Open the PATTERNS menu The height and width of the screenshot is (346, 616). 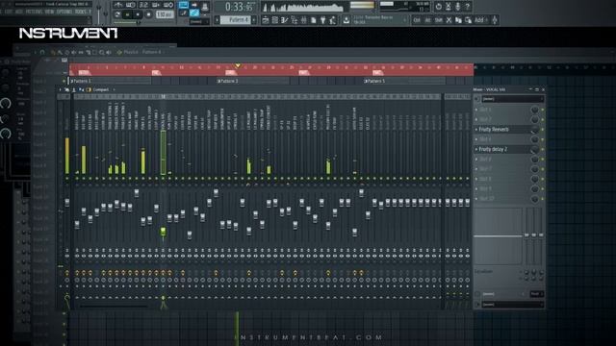[x=34, y=12]
